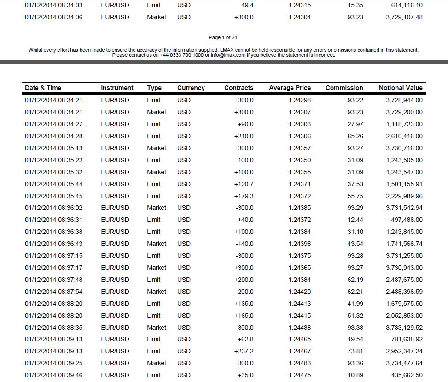
Task: Select the 01/12/2014 08:34:06 timestamp
Action: pyautogui.click(x=54, y=17)
